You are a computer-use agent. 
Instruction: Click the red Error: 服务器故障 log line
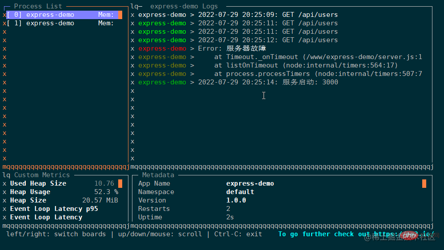click(x=202, y=48)
